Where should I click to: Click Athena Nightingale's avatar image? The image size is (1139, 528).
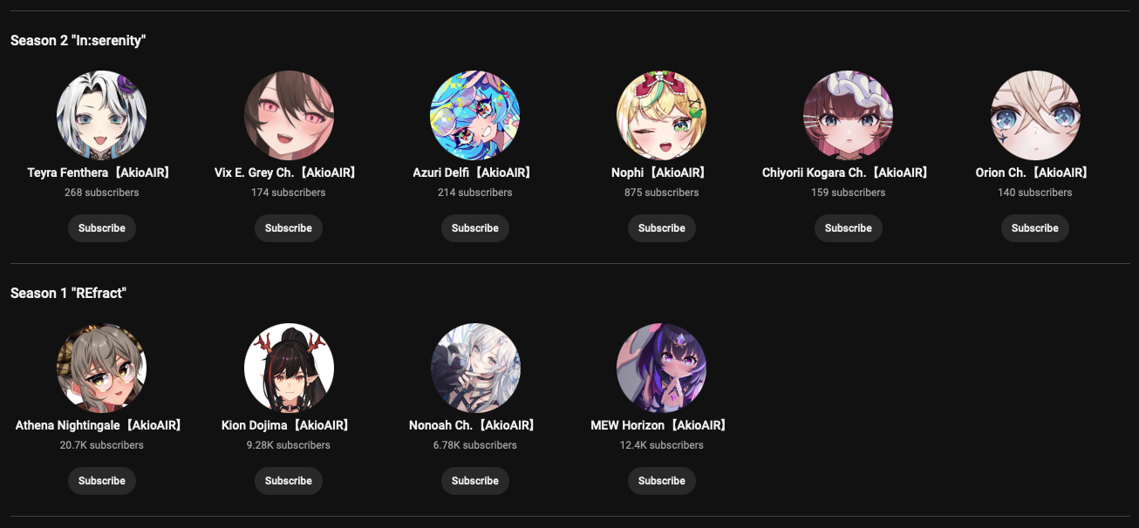[102, 368]
